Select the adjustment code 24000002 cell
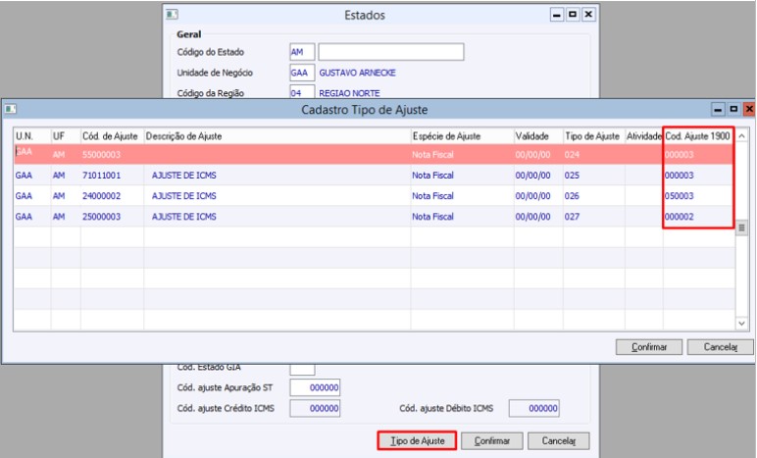757x458 pixels. (x=101, y=196)
